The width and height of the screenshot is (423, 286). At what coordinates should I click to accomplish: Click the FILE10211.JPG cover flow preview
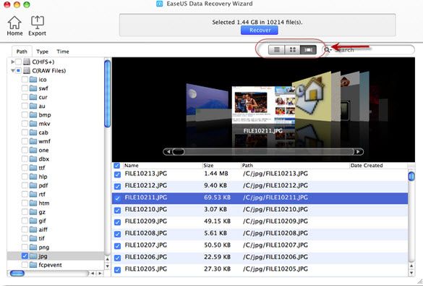[x=263, y=105]
